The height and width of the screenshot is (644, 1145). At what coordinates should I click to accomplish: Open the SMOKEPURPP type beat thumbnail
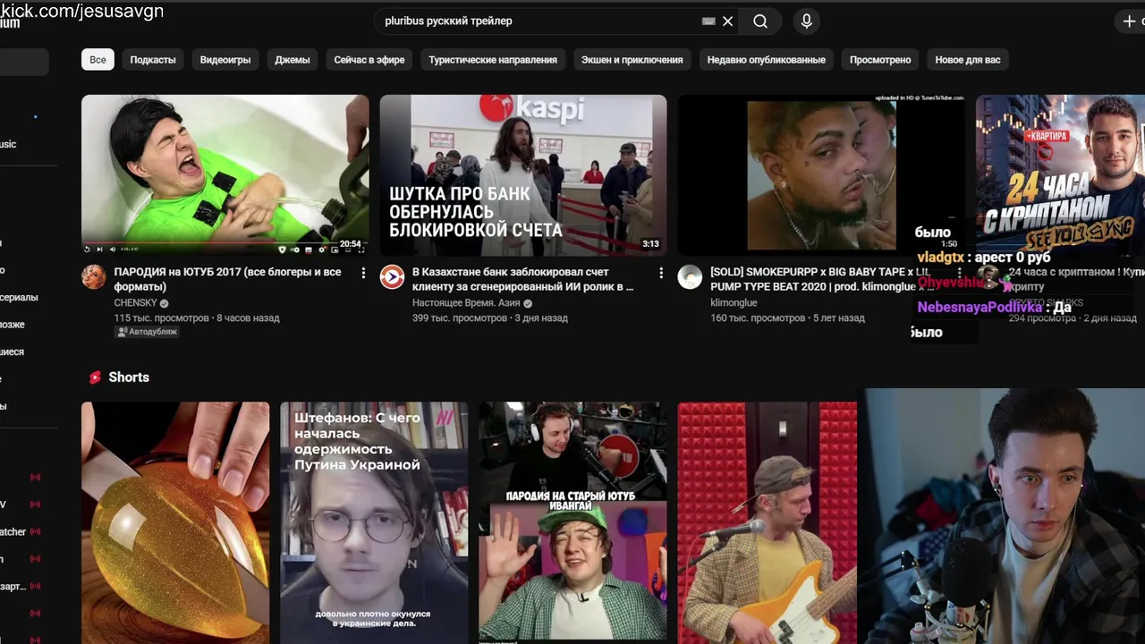[821, 175]
